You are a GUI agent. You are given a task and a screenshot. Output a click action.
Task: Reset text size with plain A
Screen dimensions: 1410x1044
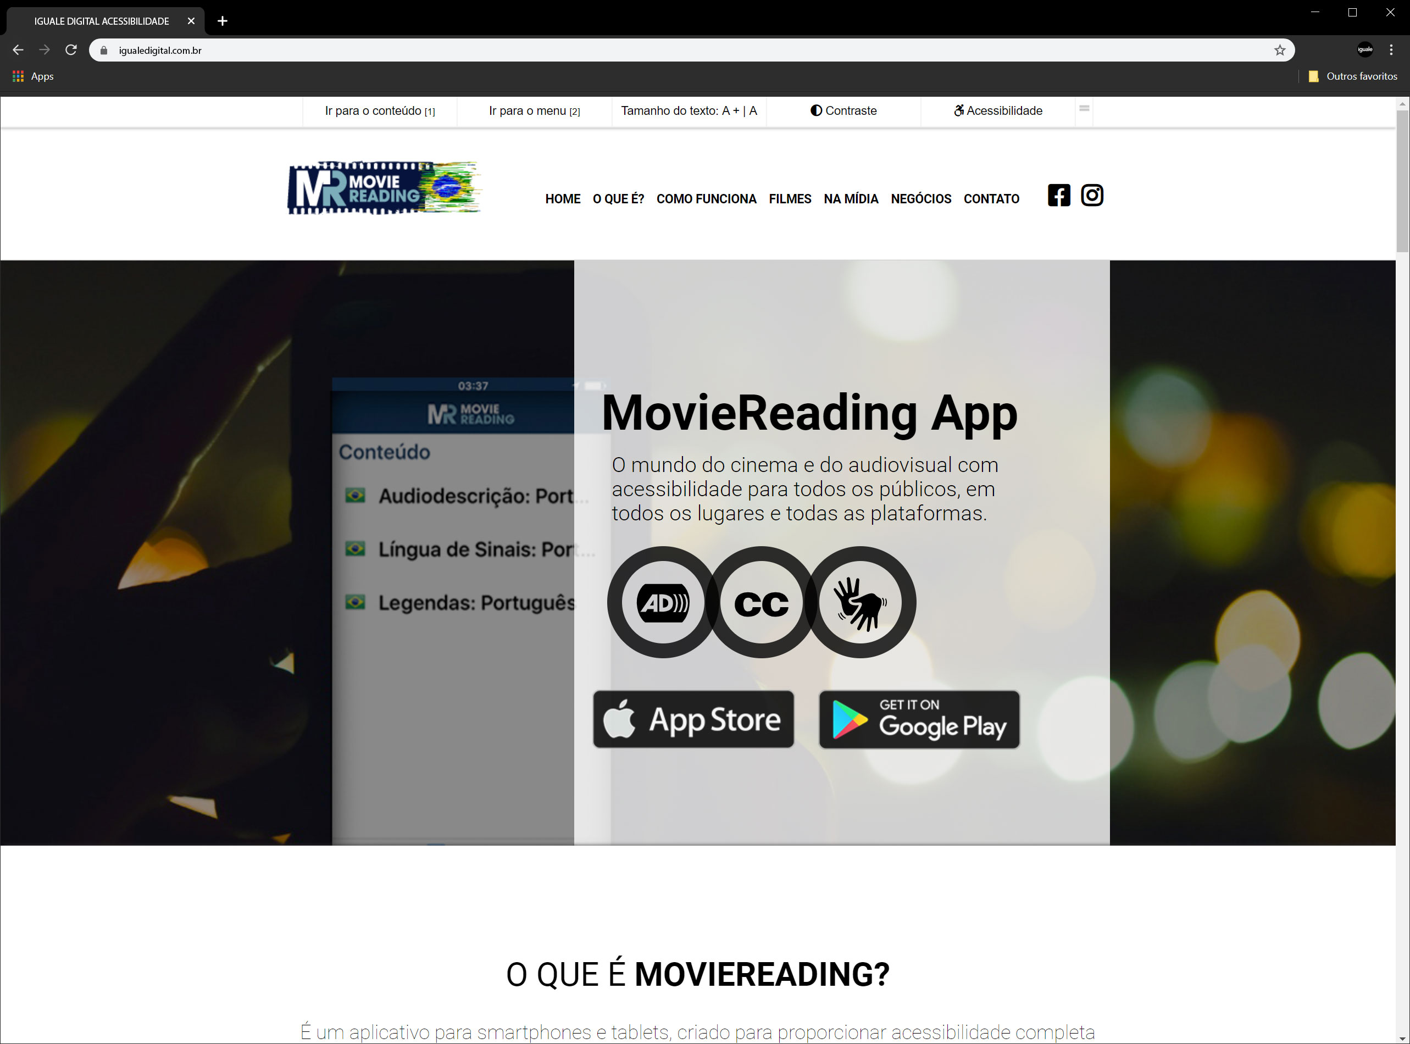[x=753, y=110]
